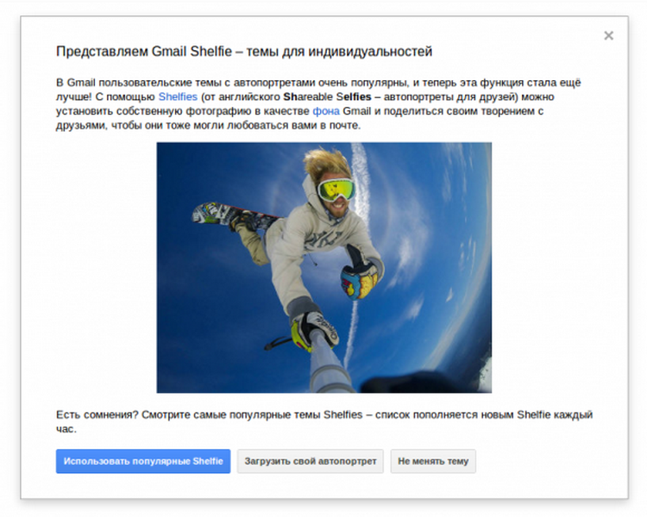Click the "Загрузить свой автопортрет" button
The width and height of the screenshot is (647, 517).
(311, 461)
